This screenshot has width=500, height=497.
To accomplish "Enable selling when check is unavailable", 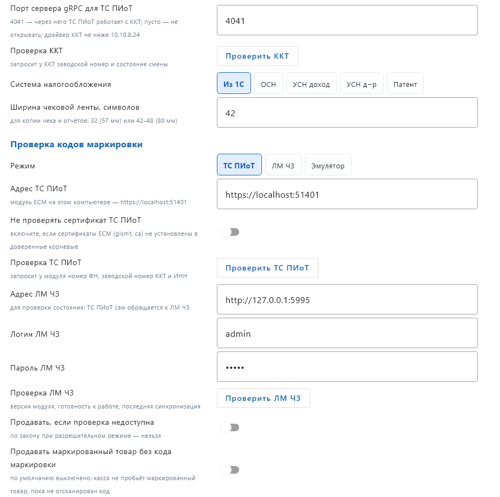I will (x=230, y=427).
